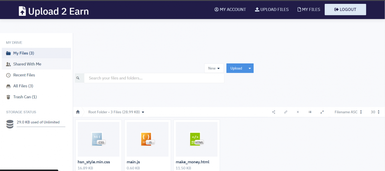
Task: Change the Filename ASC sort order
Action: click(348, 112)
